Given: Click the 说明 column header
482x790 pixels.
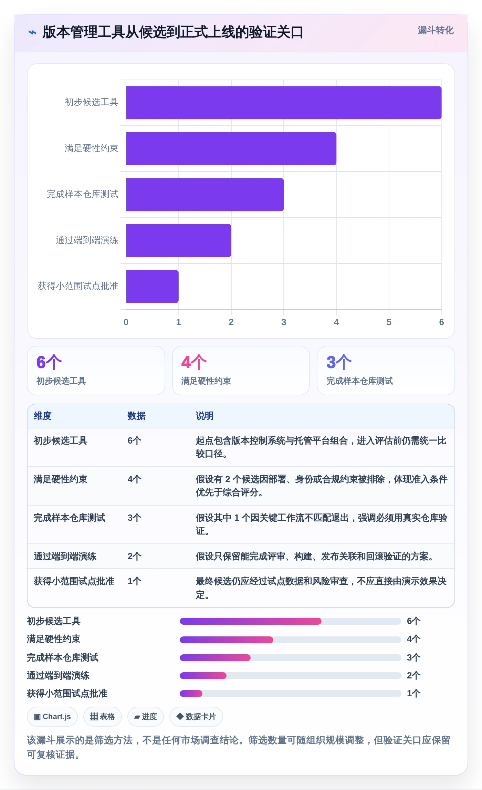Looking at the screenshot, I should point(205,416).
